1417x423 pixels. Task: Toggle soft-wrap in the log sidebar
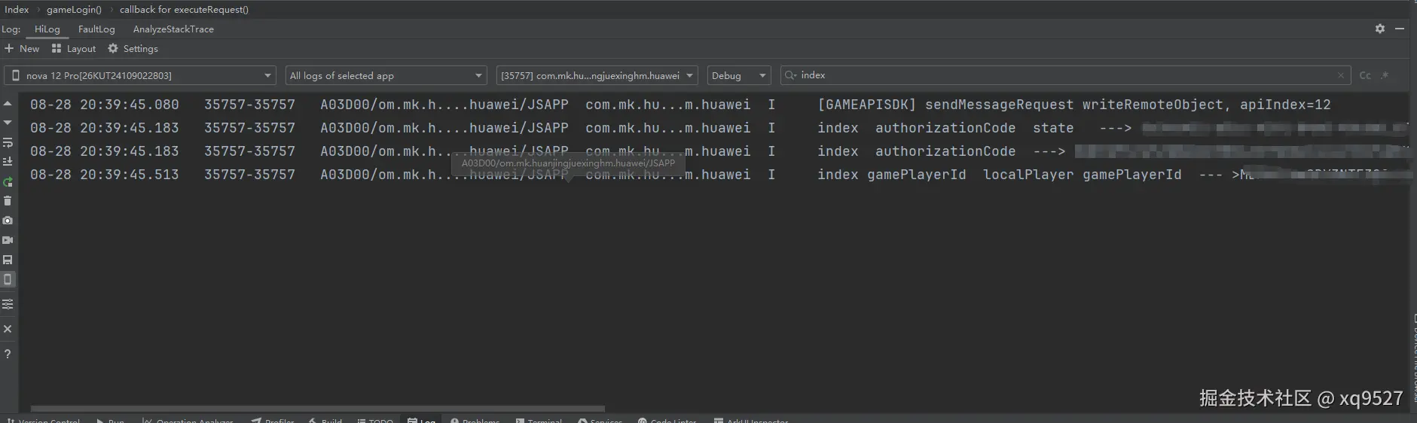point(8,142)
